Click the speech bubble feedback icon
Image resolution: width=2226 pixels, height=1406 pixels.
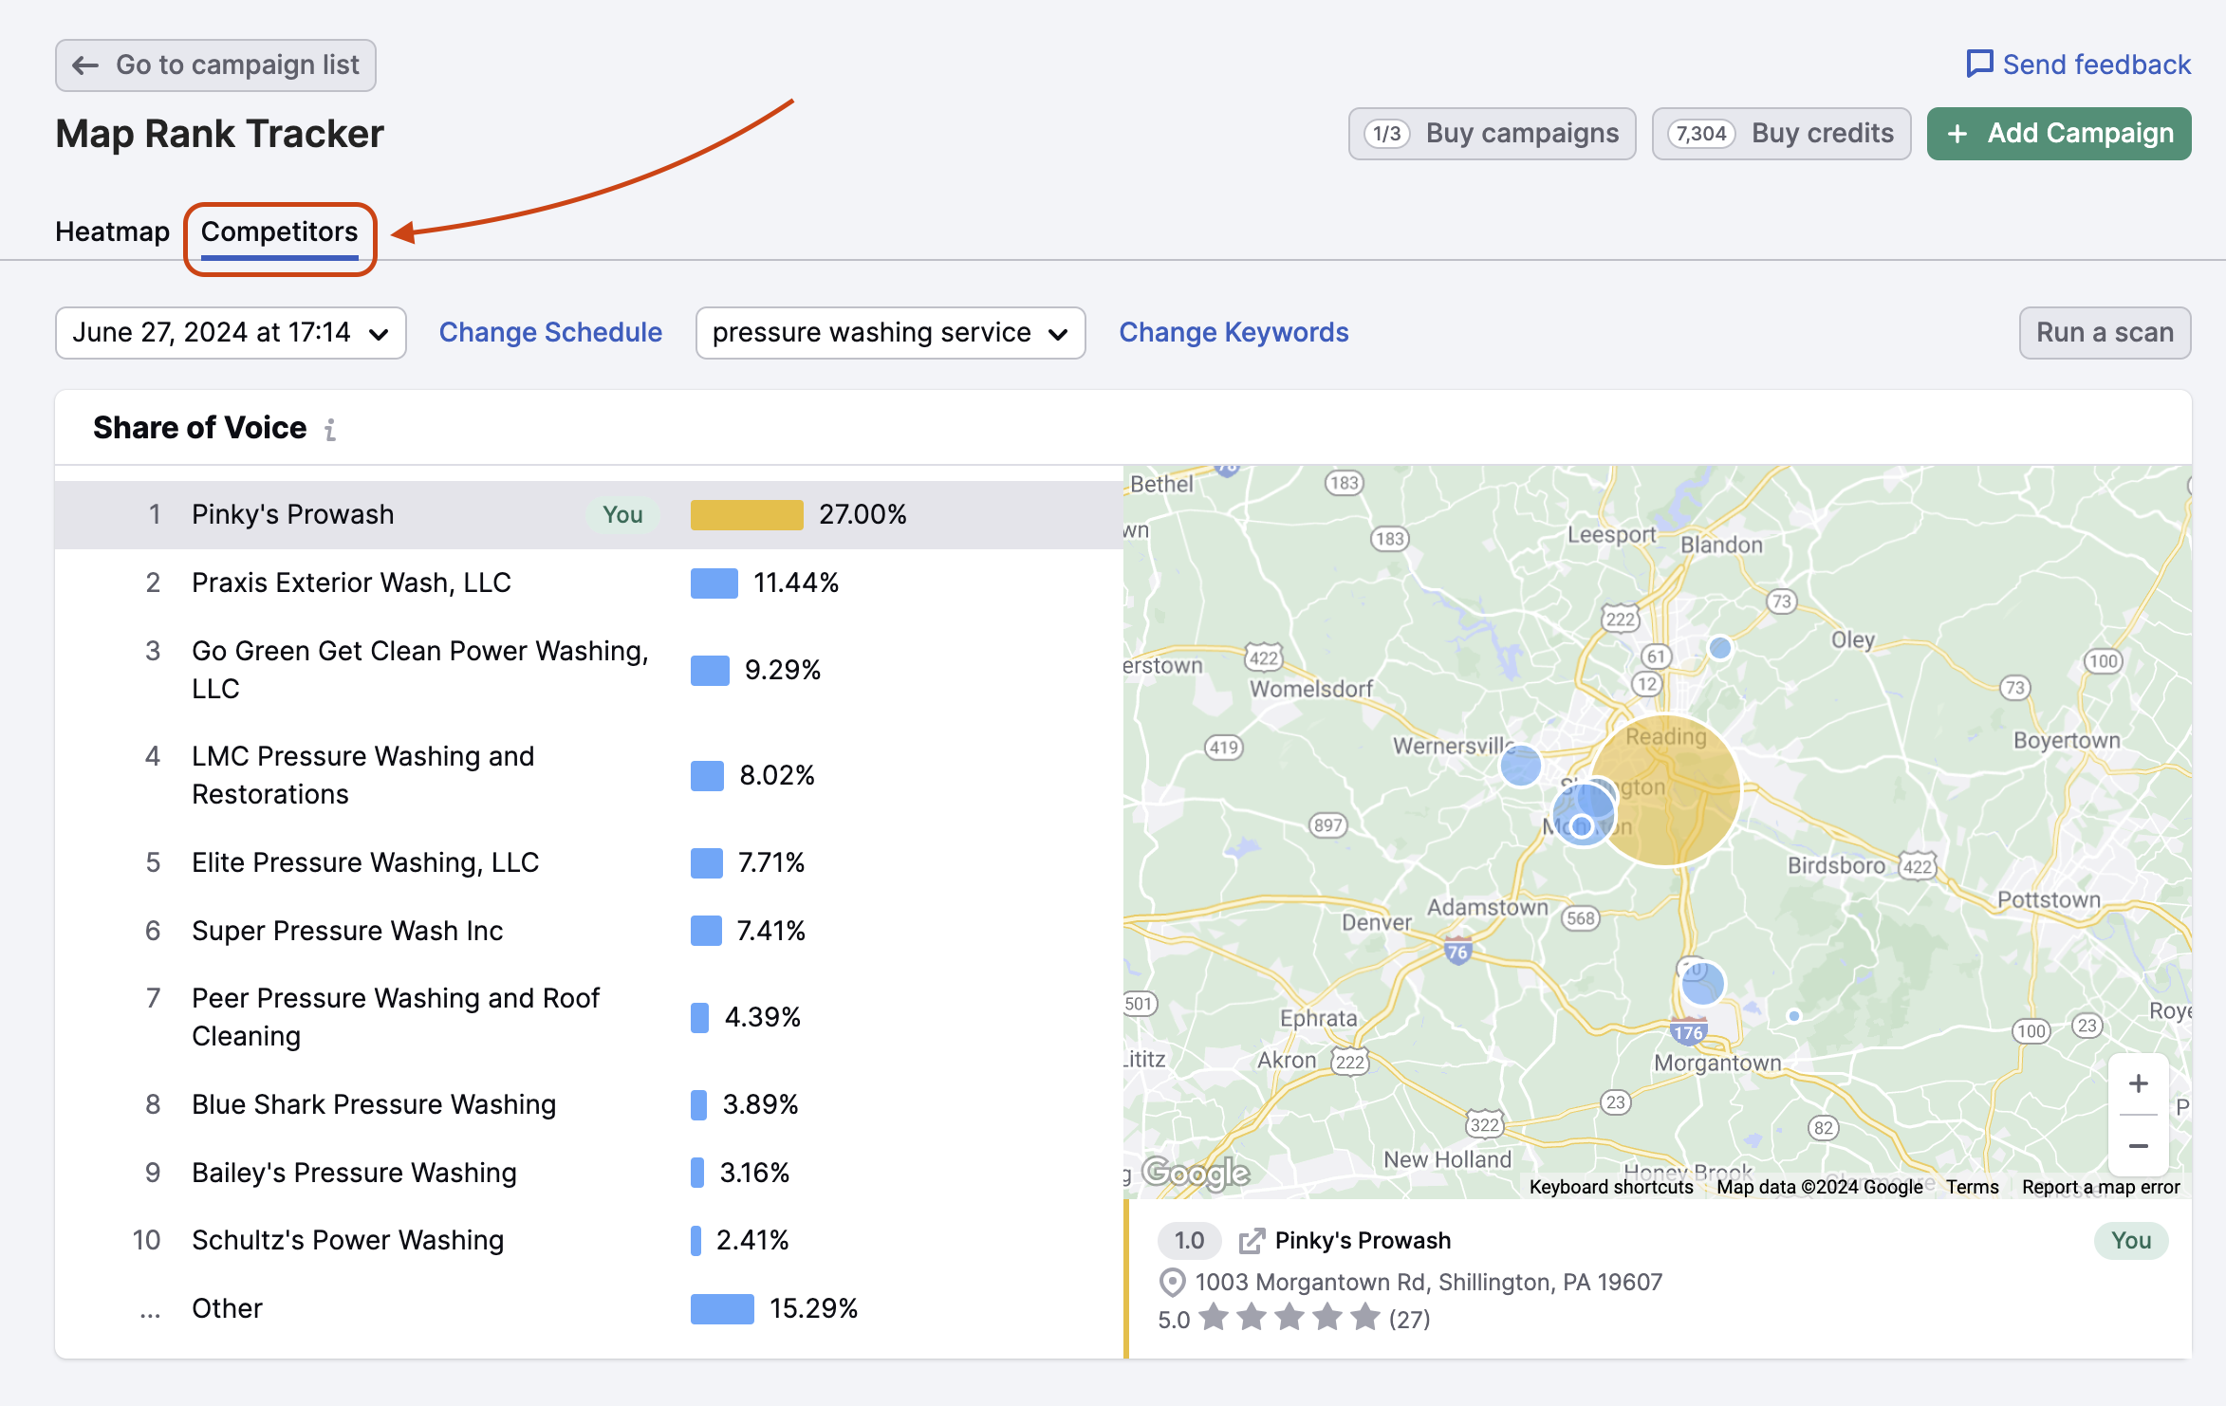pyautogui.click(x=1979, y=65)
